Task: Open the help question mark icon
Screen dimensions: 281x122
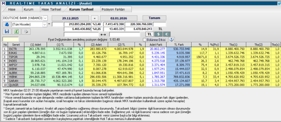Action: [171, 39]
